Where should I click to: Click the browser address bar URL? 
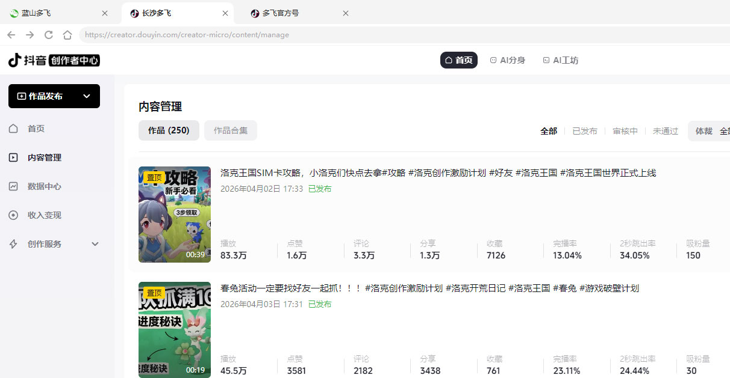pos(187,35)
